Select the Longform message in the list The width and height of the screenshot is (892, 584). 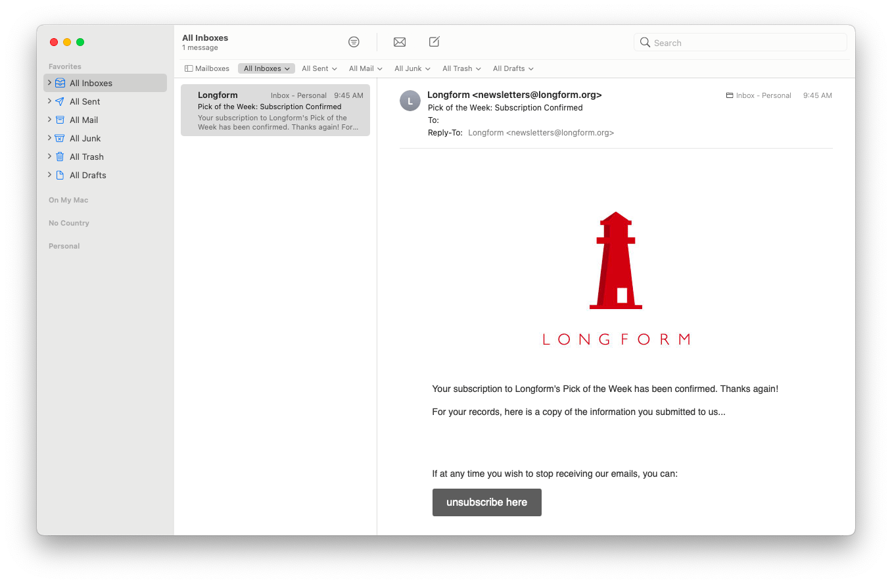[275, 110]
